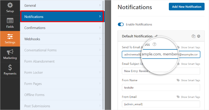Open the Confirmations settings section

62,28
